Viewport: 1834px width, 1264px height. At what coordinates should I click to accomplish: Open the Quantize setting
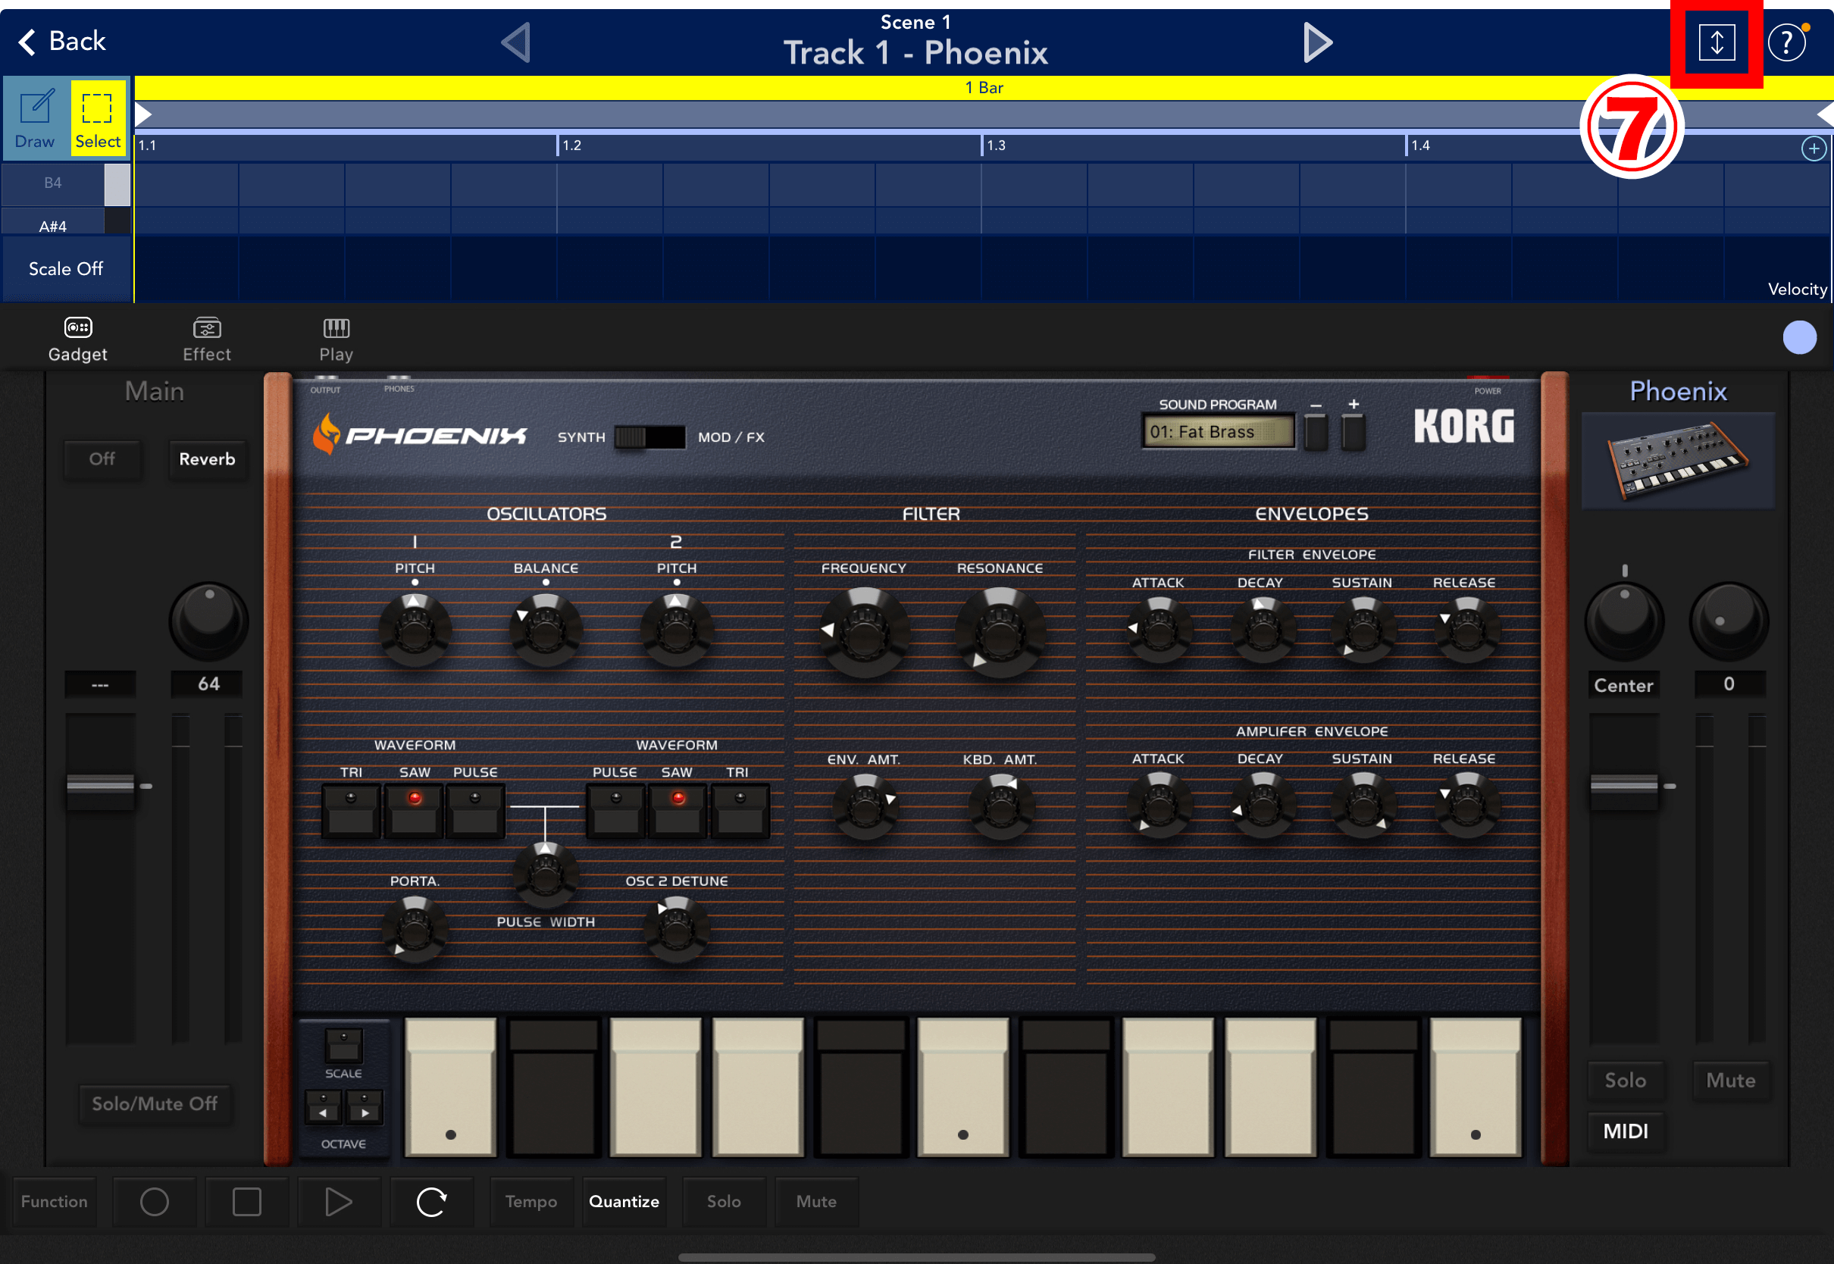(x=624, y=1201)
